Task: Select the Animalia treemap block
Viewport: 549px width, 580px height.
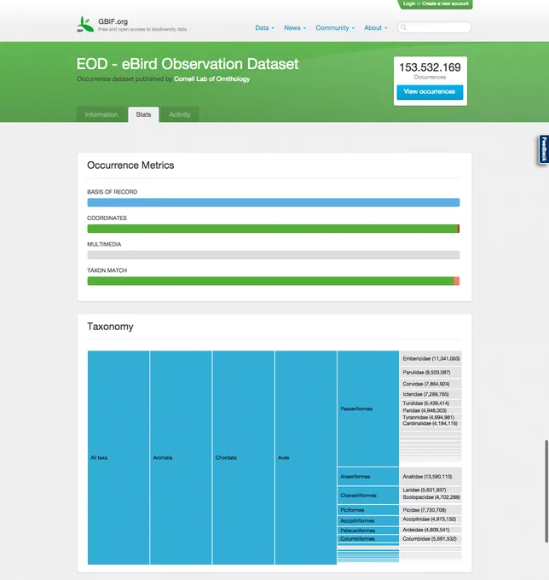Action: pyautogui.click(x=181, y=457)
